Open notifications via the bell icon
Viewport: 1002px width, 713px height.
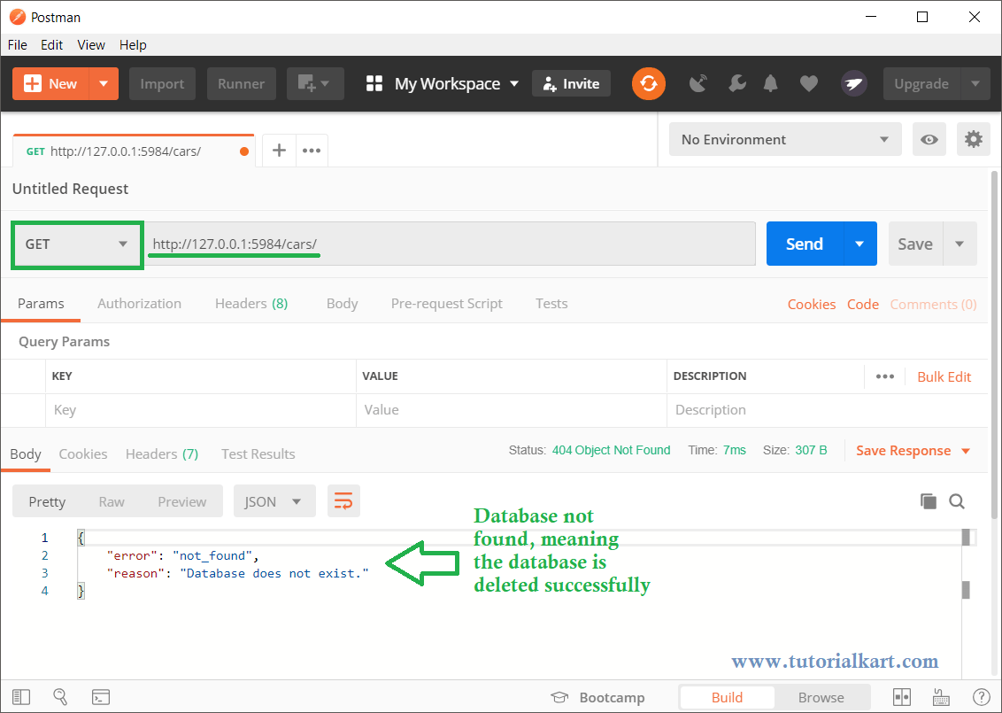770,83
